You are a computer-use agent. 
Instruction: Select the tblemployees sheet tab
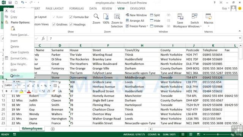32,129
